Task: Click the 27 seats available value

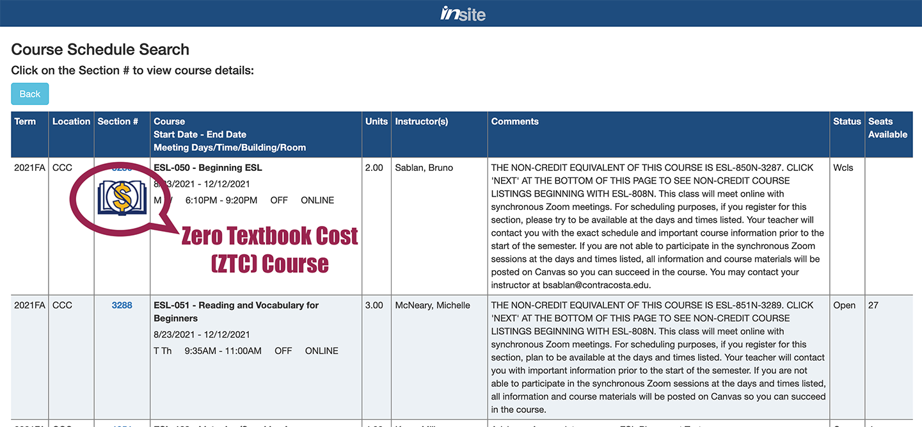Action: pyautogui.click(x=873, y=305)
